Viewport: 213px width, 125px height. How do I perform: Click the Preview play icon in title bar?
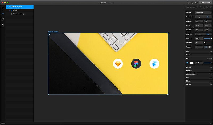point(189,3)
